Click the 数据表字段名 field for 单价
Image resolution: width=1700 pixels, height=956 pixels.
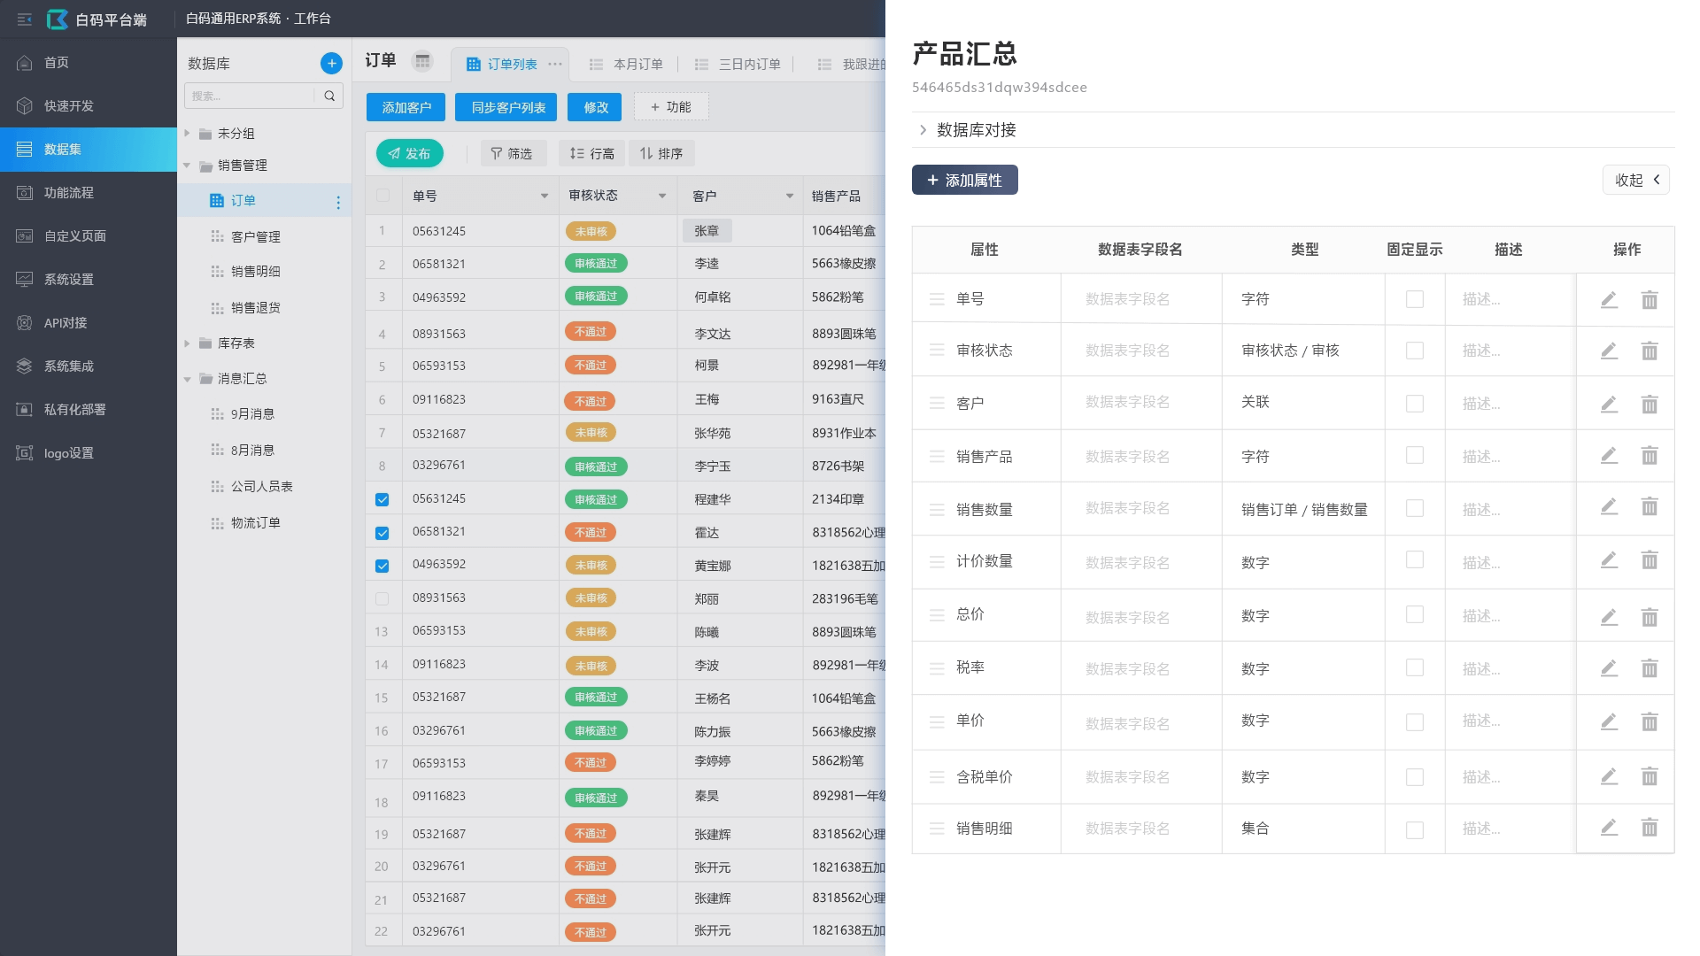[1141, 722]
